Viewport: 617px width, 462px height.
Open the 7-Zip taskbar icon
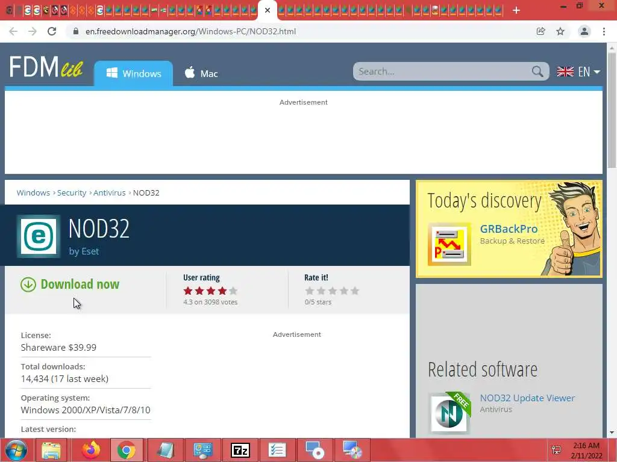[240, 450]
